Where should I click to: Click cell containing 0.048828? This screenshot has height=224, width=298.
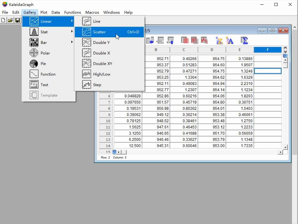click(128, 96)
